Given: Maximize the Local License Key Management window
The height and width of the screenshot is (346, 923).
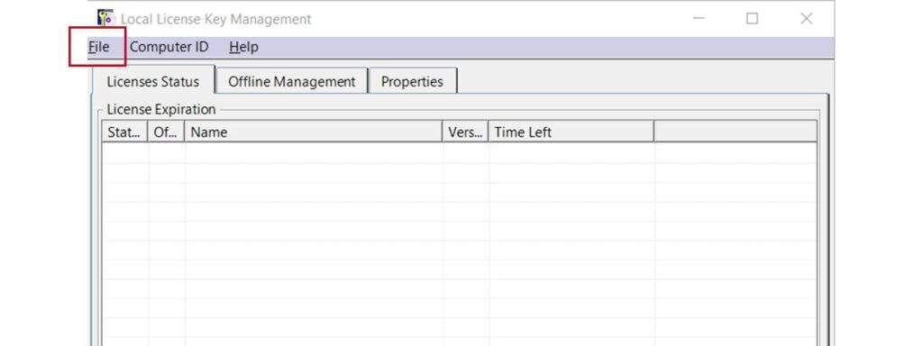Looking at the screenshot, I should point(753,18).
